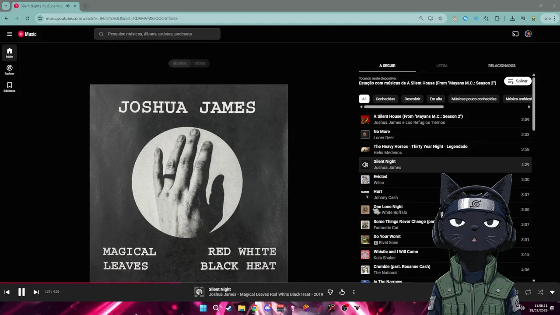Click the Do Your Worst thumbnail
Image resolution: width=560 pixels, height=315 pixels.
pyautogui.click(x=365, y=240)
